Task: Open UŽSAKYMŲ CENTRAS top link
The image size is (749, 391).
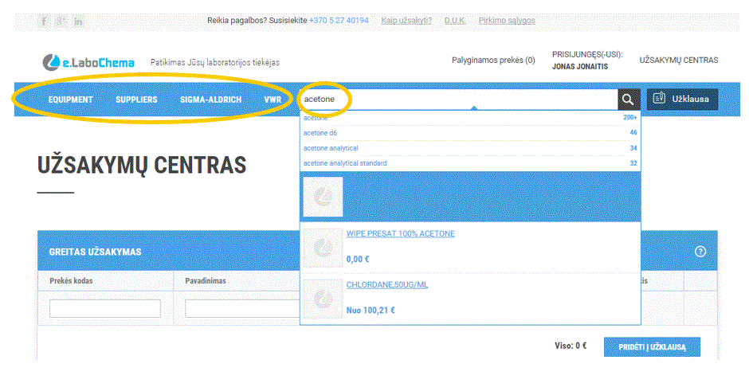Action: tap(679, 61)
